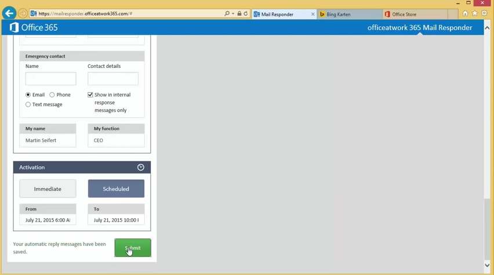Click the browser Home icon
The width and height of the screenshot is (494, 275).
[466, 13]
